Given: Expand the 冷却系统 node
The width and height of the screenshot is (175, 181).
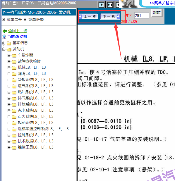Looking at the screenshot, I should (9, 80).
